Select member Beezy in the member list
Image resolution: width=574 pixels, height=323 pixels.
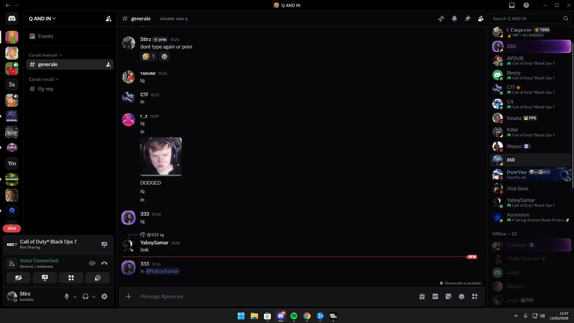531,75
